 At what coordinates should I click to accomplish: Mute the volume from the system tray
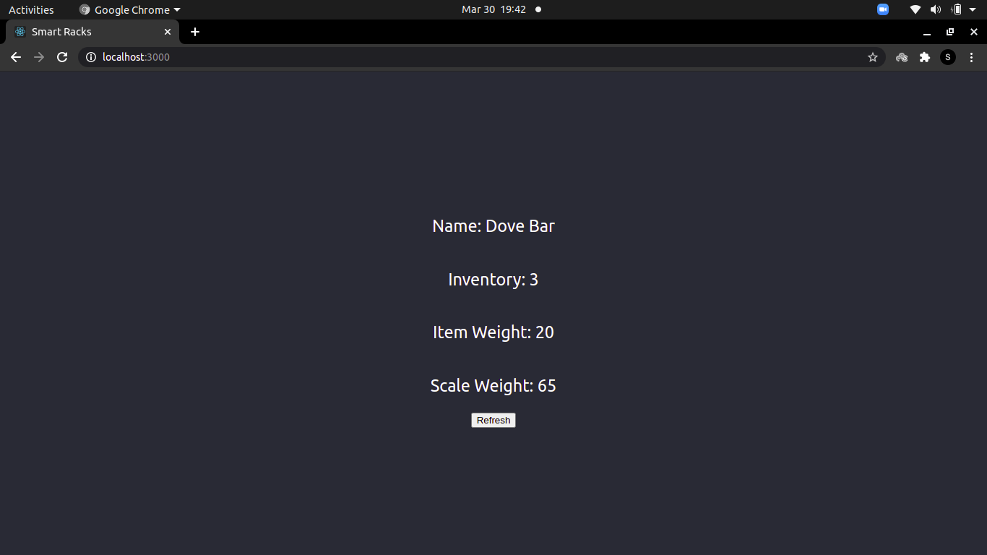(936, 9)
